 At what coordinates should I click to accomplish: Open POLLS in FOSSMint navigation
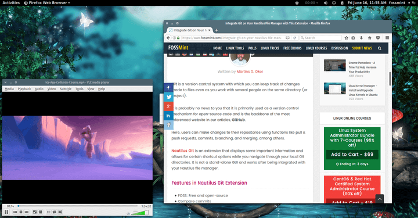[x=252, y=48]
